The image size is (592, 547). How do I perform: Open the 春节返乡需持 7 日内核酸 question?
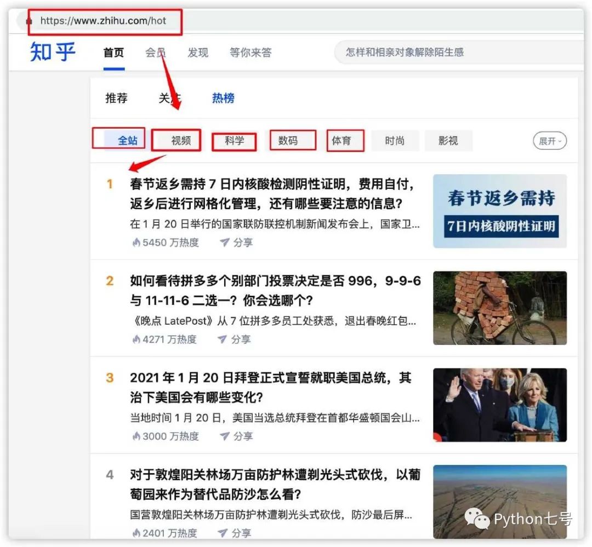pos(272,194)
